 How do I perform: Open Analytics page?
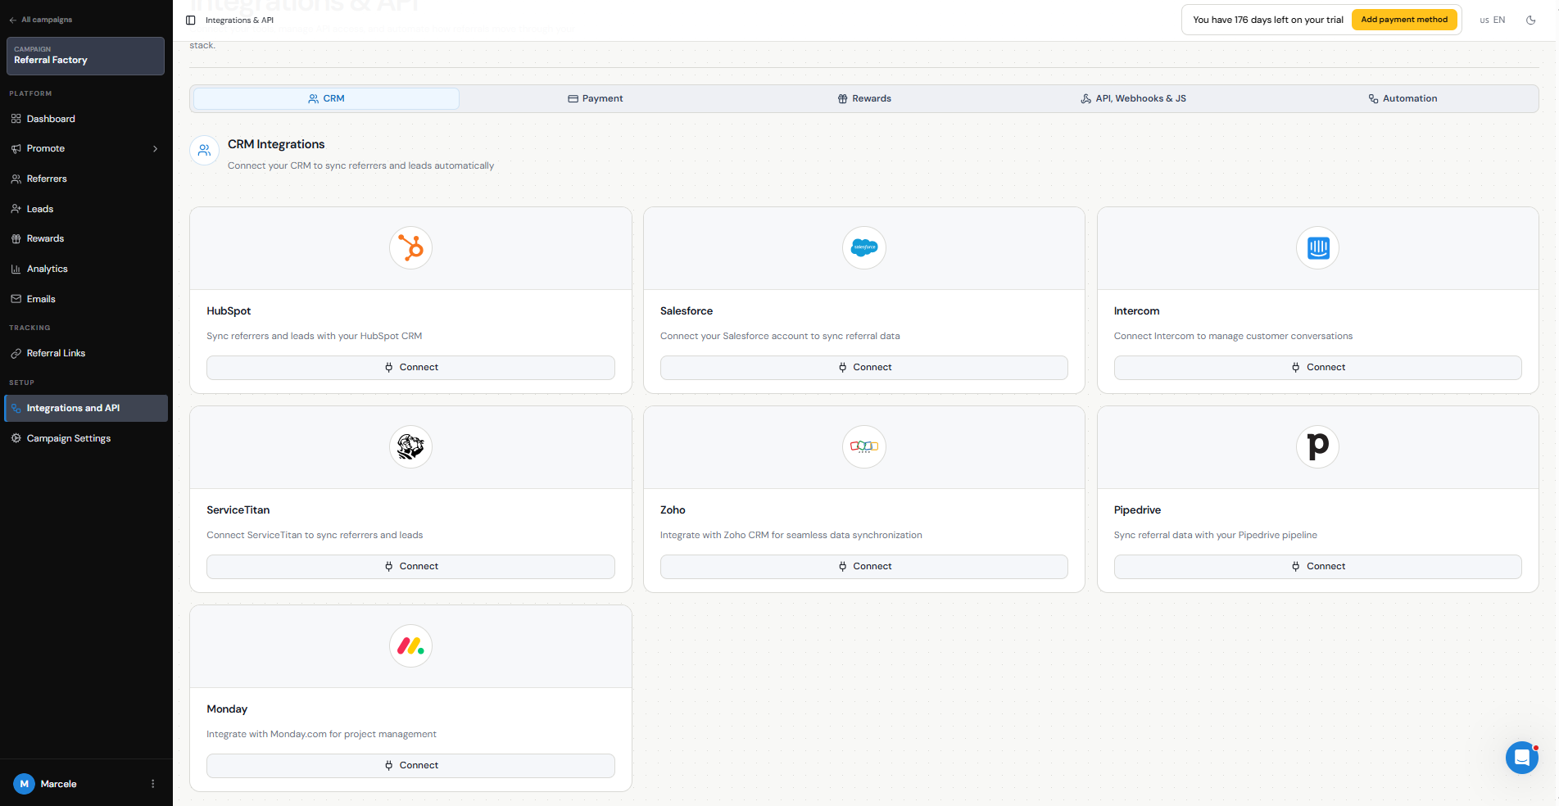tap(86, 269)
